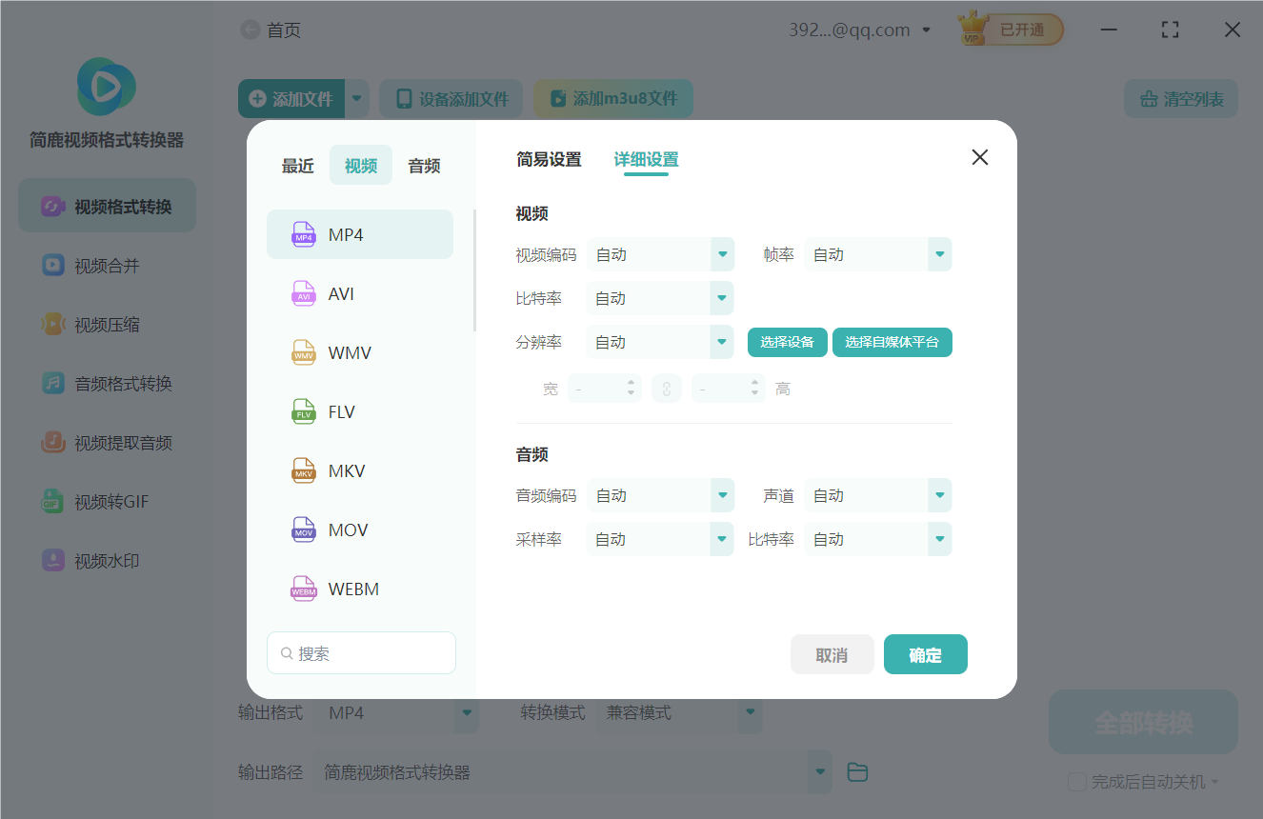1263x819 pixels.
Task: Click the 清空列表 button
Action: click(1180, 98)
